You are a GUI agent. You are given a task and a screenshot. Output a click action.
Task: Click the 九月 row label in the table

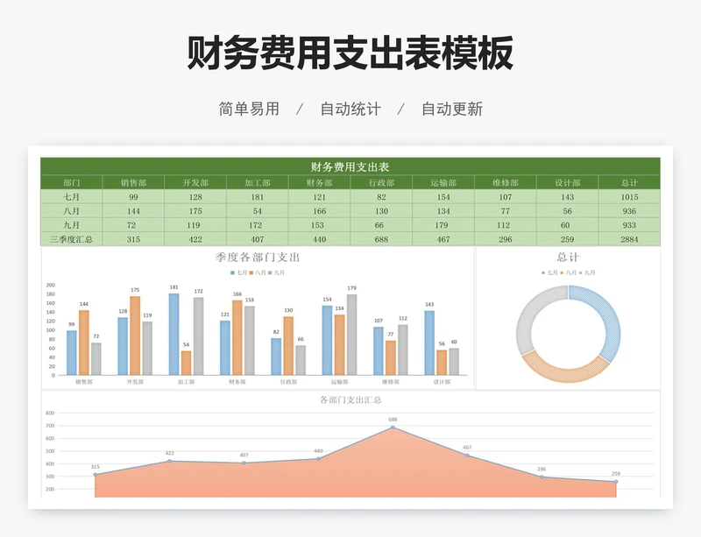[72, 225]
